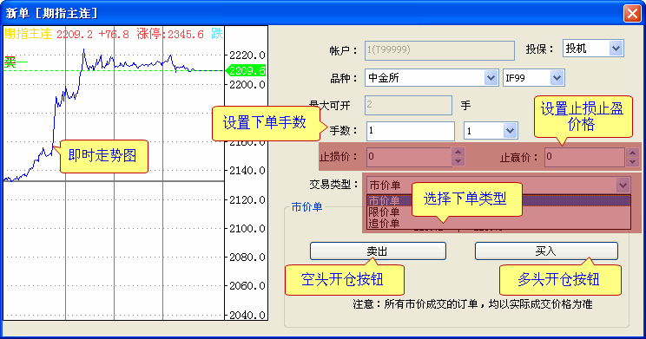The height and width of the screenshot is (339, 646).
Task: Click the 最大可开 field
Action: (x=408, y=105)
